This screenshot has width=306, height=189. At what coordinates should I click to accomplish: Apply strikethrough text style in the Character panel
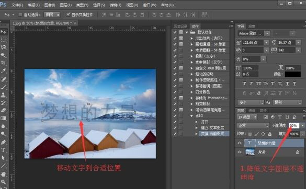[x=294, y=84]
